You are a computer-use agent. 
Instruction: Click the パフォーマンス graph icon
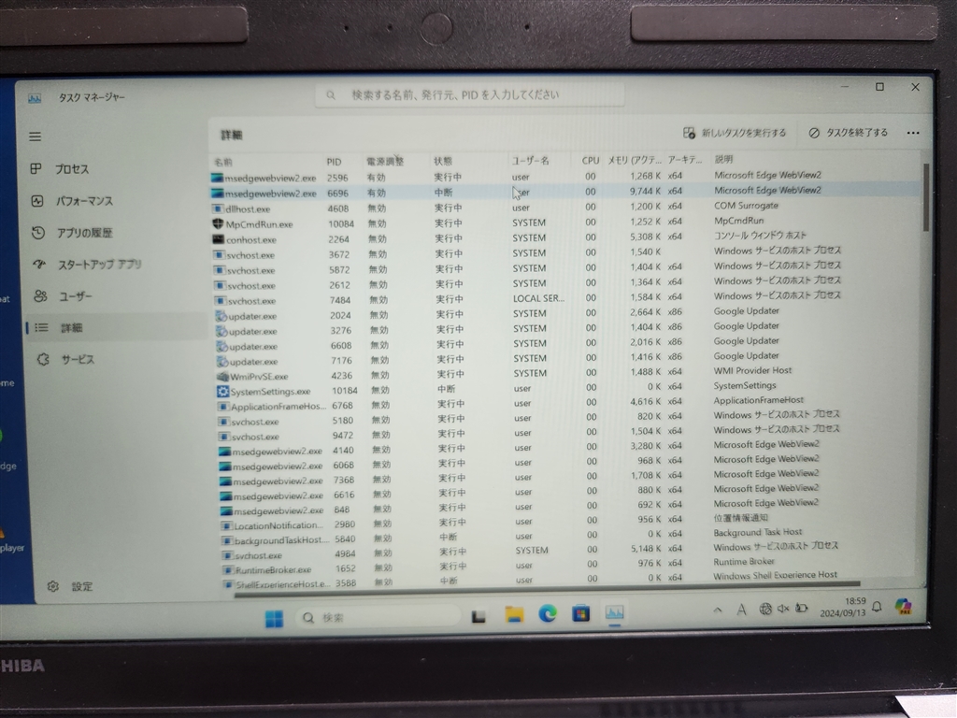point(37,201)
